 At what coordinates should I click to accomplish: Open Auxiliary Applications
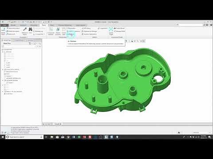(89, 34)
